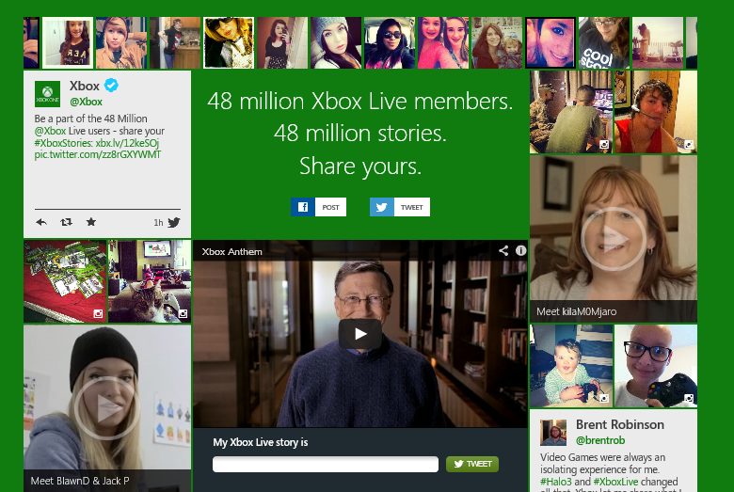This screenshot has height=492, width=734.
Task: Open the xbx.lv/12keSOj link
Action: click(x=127, y=143)
